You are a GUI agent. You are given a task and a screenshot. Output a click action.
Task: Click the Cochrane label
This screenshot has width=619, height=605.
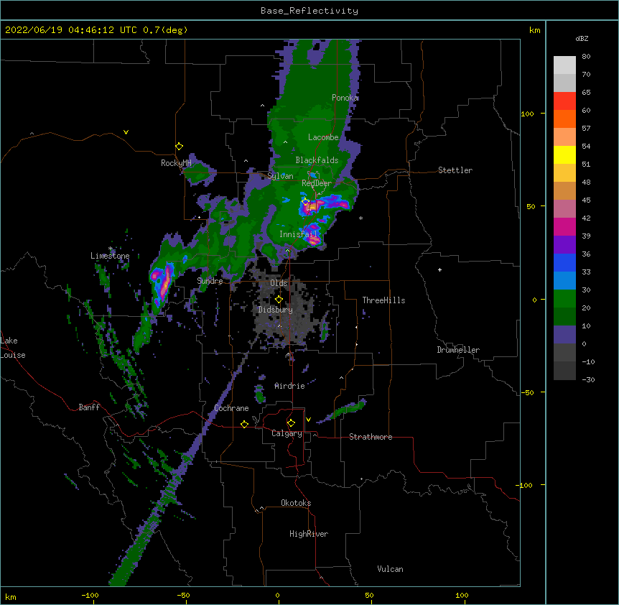tap(232, 408)
